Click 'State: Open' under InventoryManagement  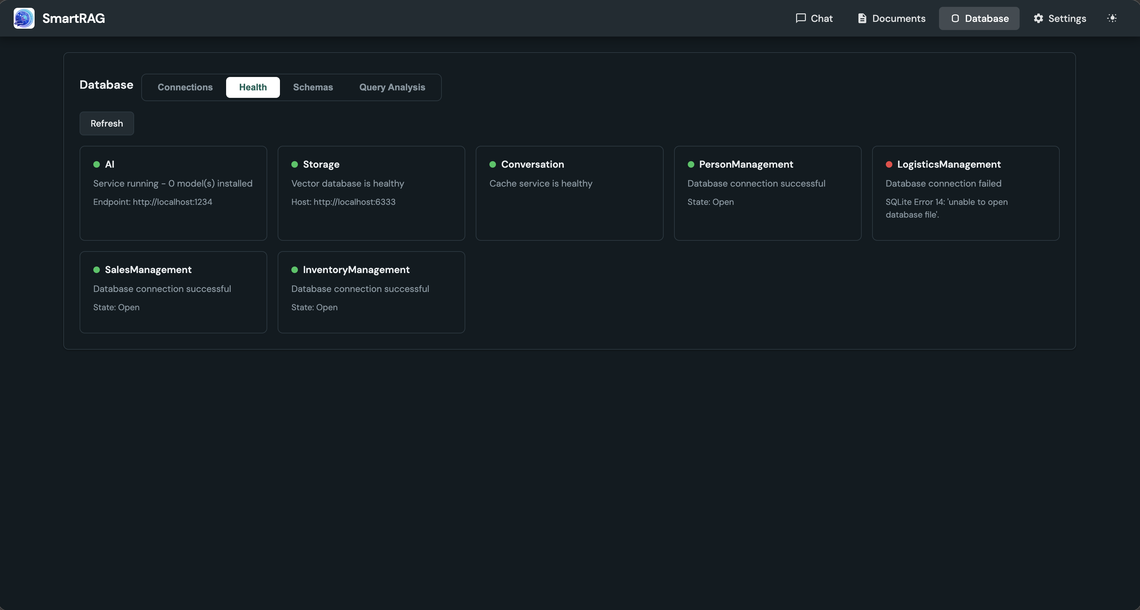314,307
